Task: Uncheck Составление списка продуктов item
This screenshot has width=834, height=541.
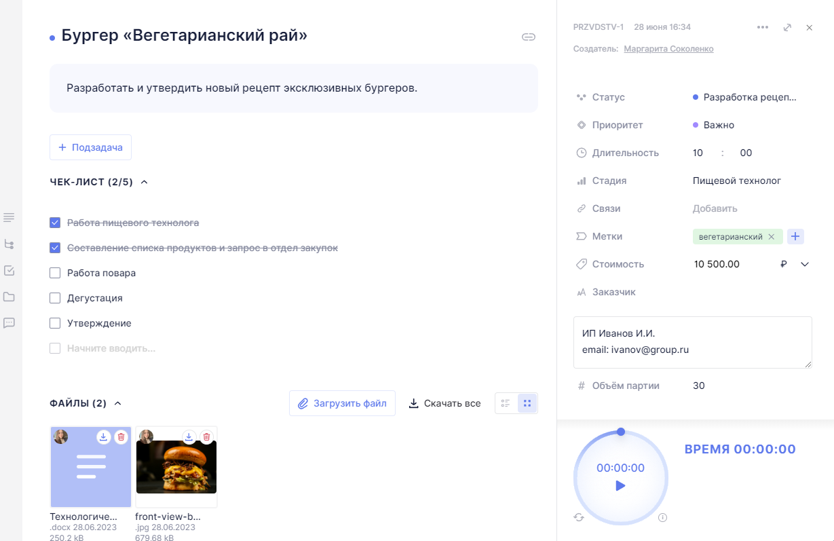Action: pyautogui.click(x=55, y=248)
